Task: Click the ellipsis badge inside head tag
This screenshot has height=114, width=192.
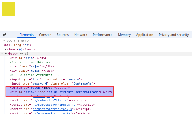Action: [20, 50]
